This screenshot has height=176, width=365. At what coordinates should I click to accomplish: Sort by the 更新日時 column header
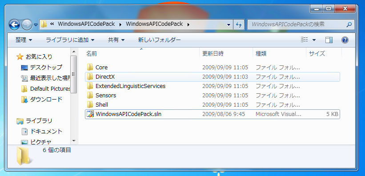tap(213, 54)
